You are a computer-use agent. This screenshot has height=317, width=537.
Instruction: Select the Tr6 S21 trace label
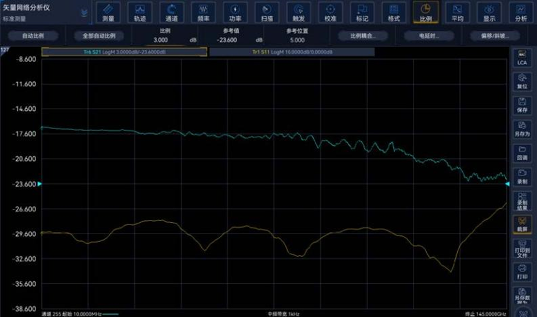pos(124,52)
